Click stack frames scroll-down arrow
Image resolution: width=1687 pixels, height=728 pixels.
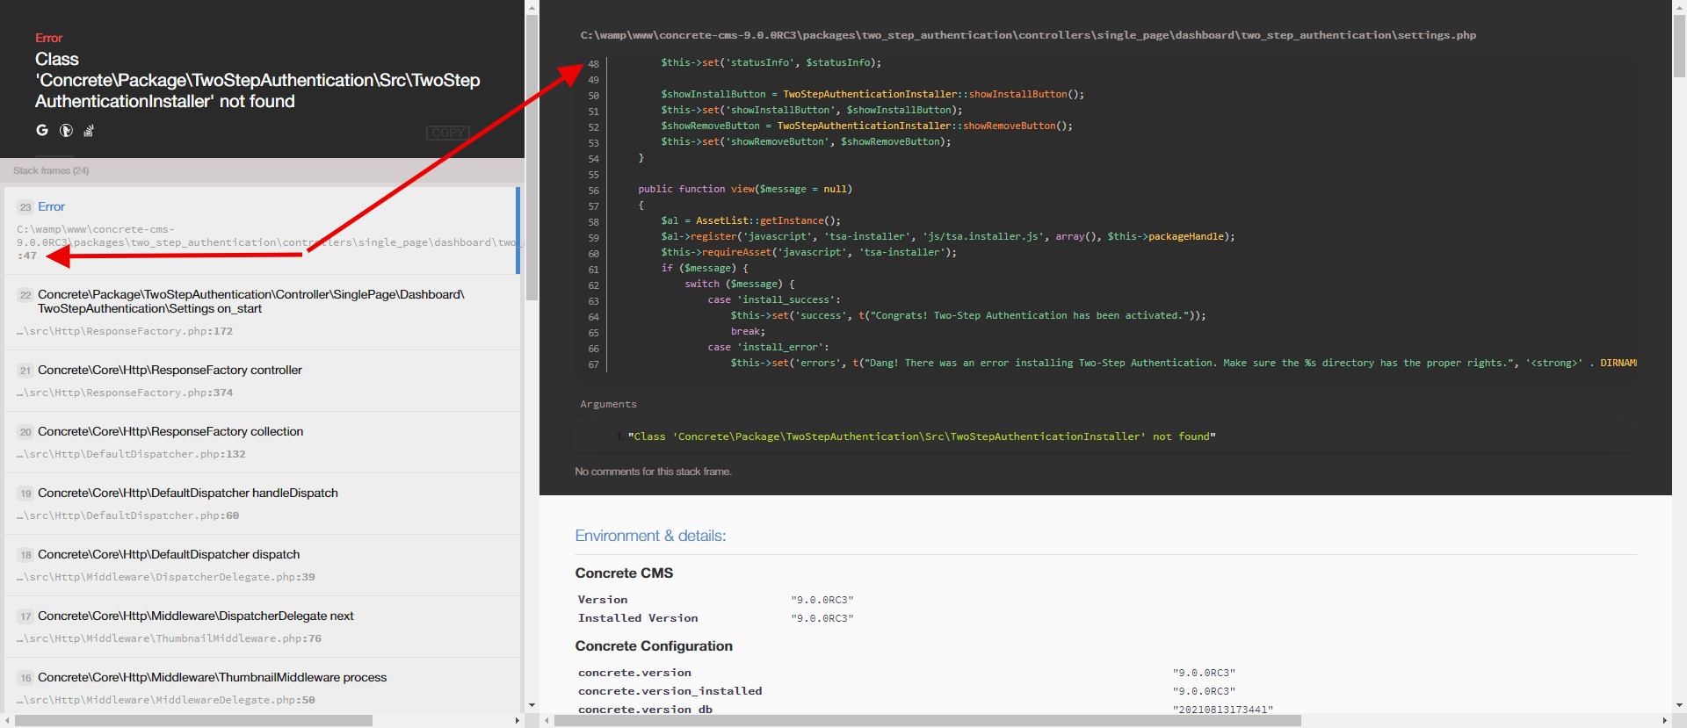pyautogui.click(x=532, y=705)
